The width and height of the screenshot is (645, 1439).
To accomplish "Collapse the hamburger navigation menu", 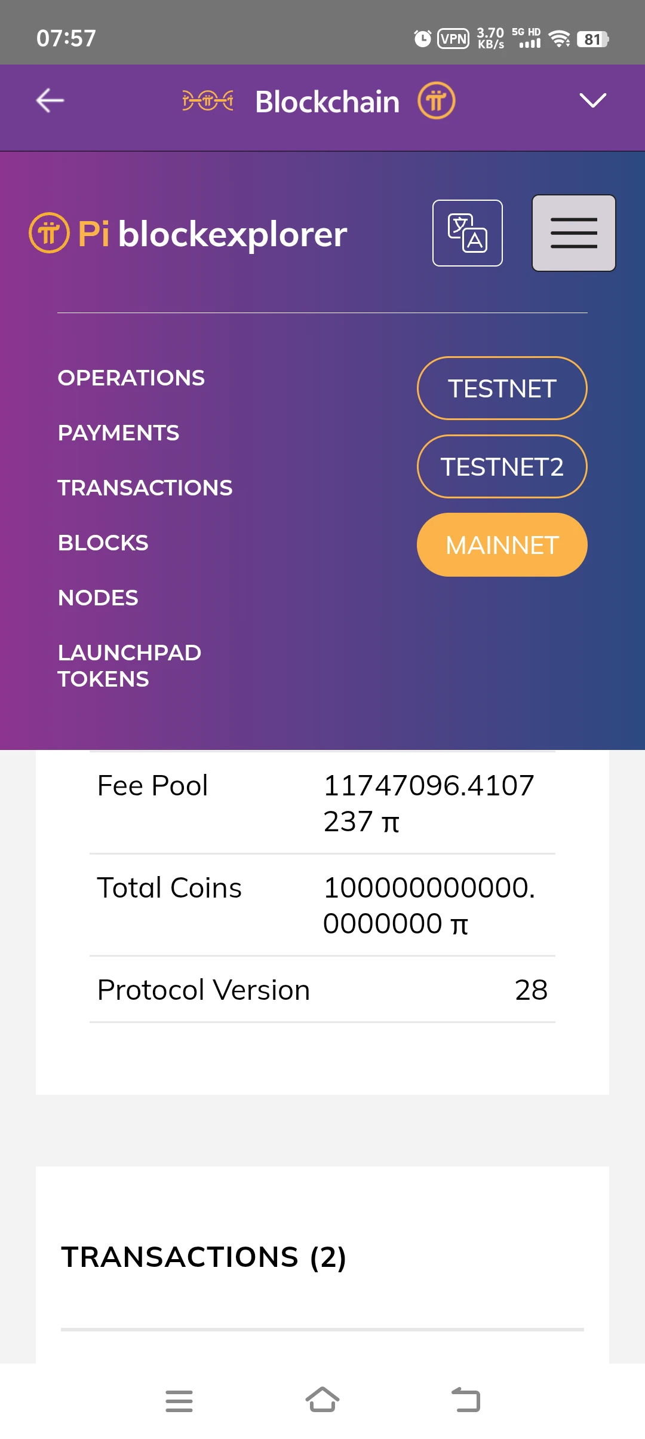I will (x=574, y=233).
